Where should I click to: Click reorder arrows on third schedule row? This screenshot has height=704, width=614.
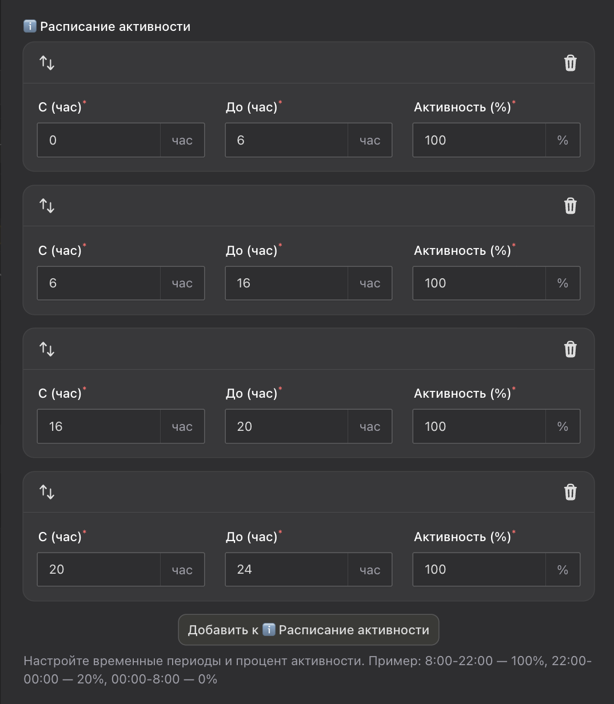click(47, 349)
